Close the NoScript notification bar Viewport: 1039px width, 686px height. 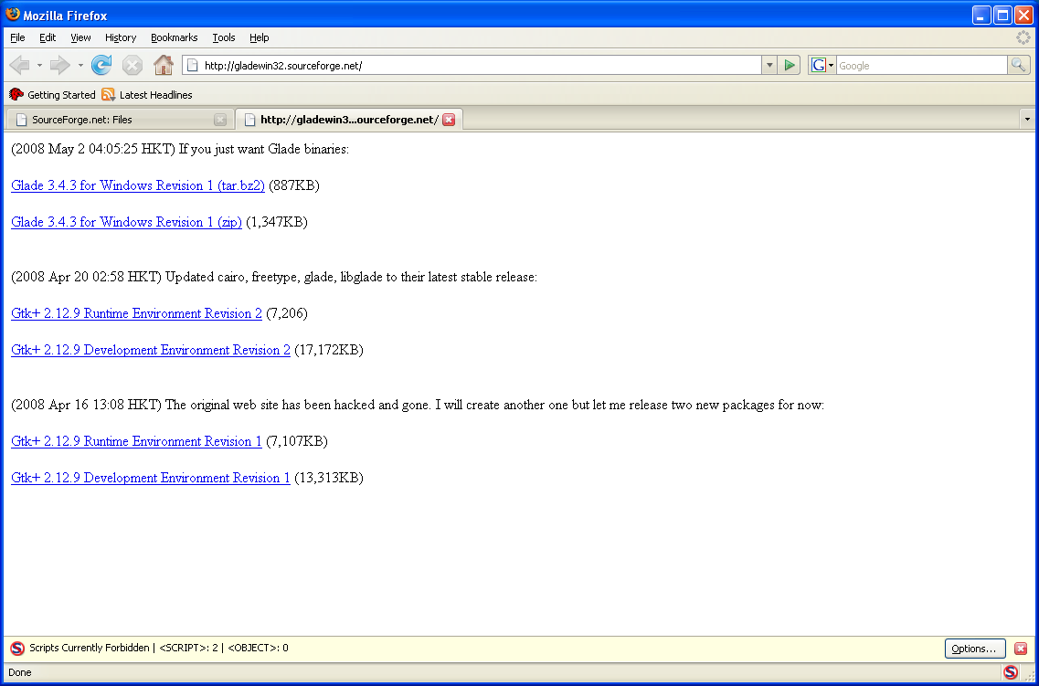(1021, 649)
